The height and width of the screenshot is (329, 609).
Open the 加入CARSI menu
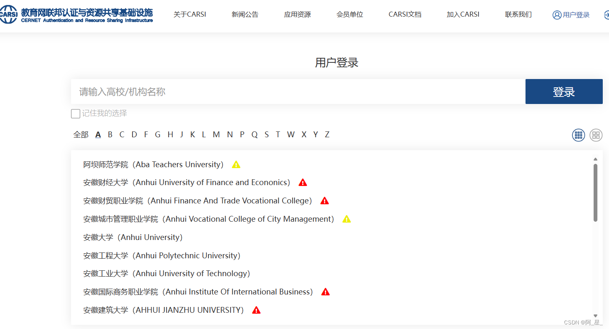tap(463, 15)
